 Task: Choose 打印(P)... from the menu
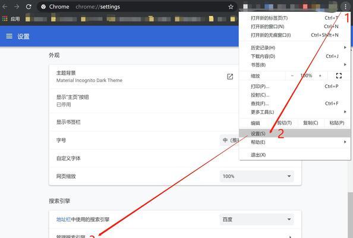[295, 86]
